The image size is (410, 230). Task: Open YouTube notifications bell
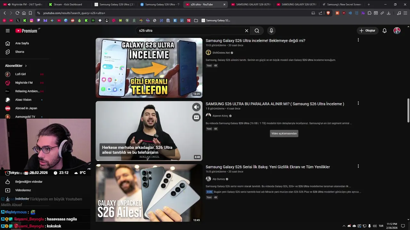[x=385, y=31]
